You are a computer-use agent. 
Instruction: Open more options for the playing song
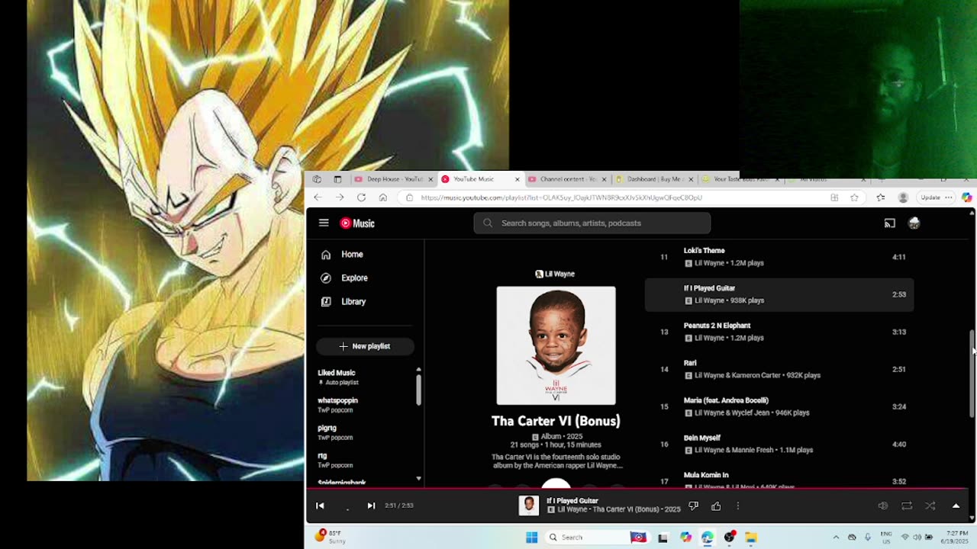coord(738,506)
